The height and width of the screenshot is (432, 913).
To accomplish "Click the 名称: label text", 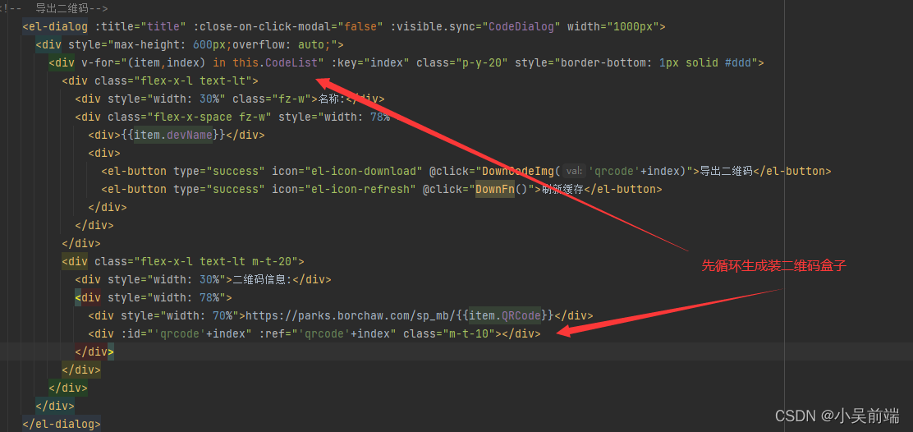I will (332, 99).
